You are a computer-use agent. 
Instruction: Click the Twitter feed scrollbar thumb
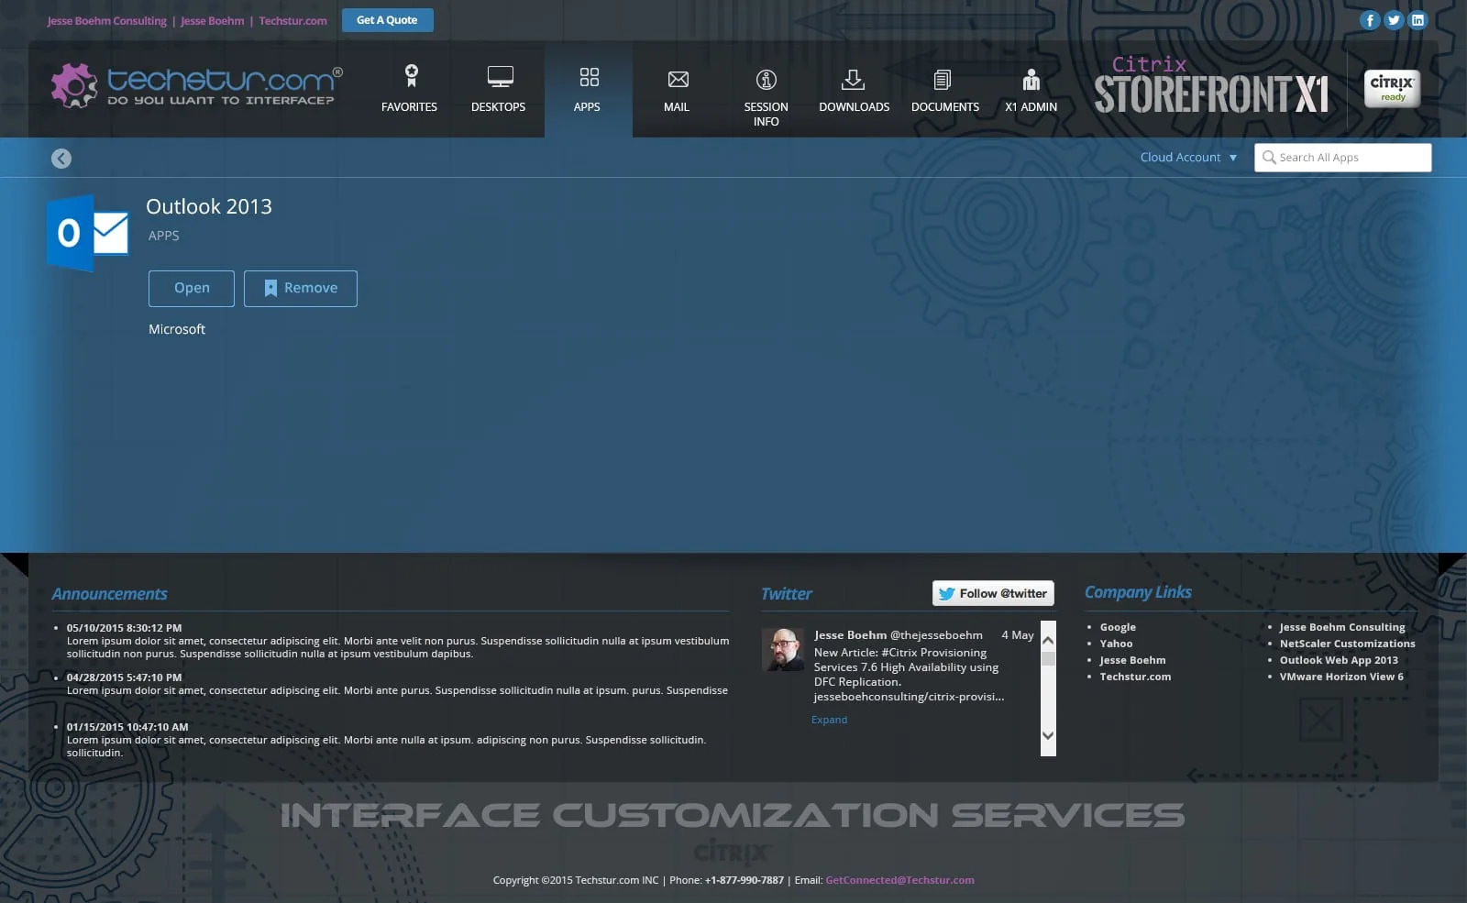click(x=1048, y=658)
